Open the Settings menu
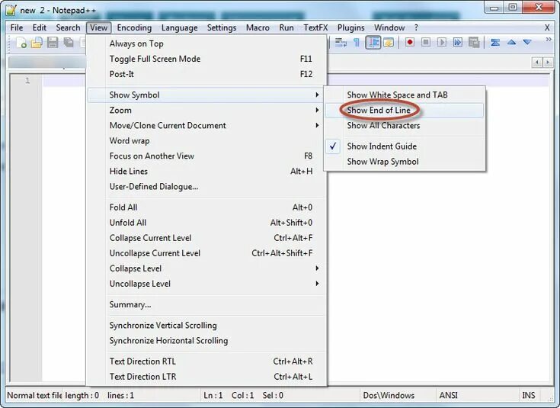Image resolution: width=560 pixels, height=408 pixels. coord(222,27)
